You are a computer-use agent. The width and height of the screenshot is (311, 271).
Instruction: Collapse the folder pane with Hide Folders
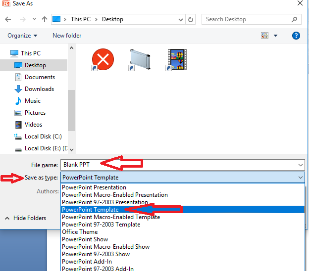(25, 218)
